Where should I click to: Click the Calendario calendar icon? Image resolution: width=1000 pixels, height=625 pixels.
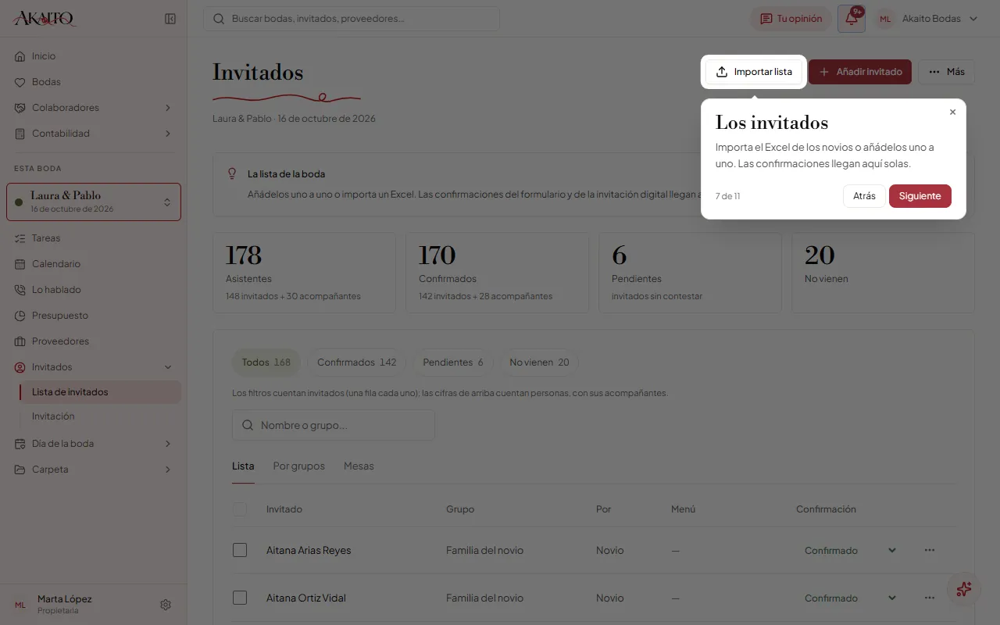pos(20,264)
